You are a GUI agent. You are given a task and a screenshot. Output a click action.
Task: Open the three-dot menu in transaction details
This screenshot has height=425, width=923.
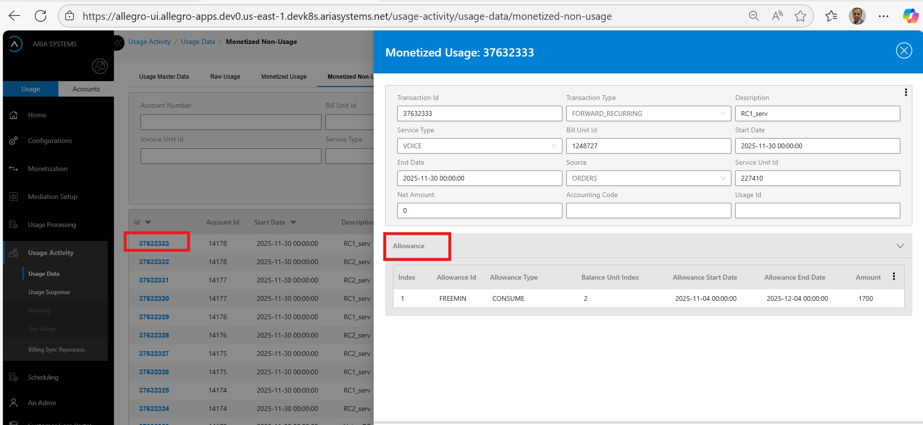[906, 92]
